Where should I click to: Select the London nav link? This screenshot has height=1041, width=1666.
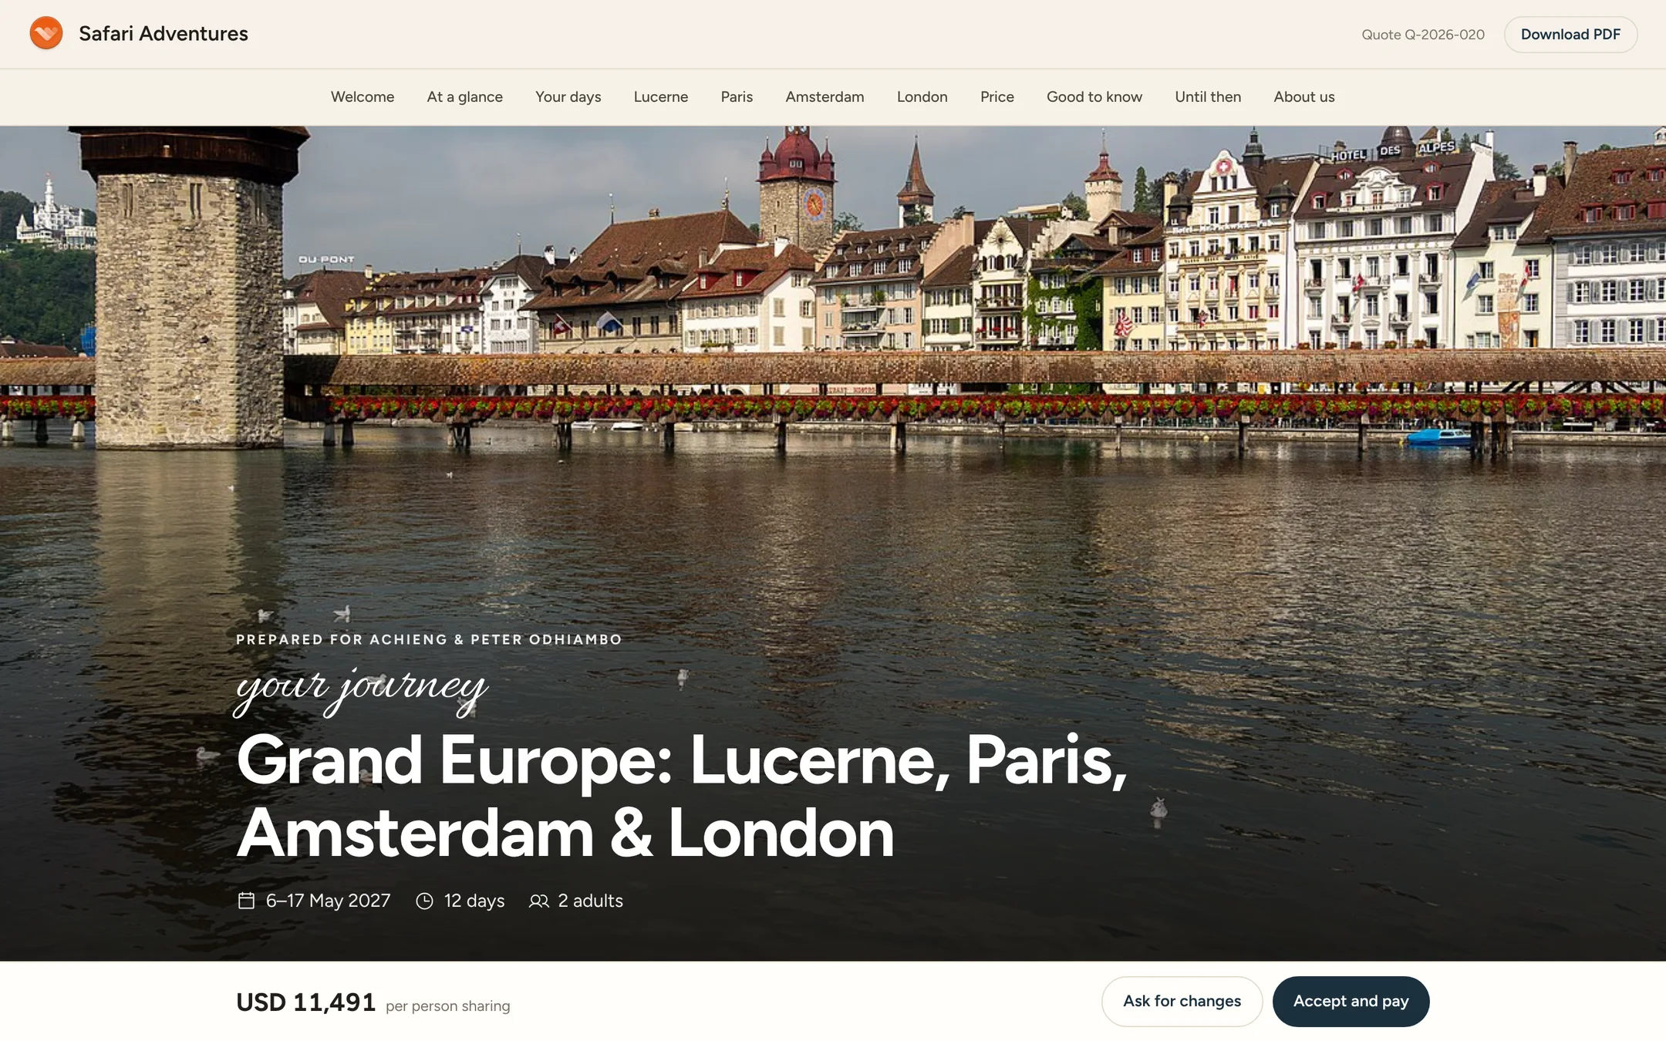(x=922, y=96)
